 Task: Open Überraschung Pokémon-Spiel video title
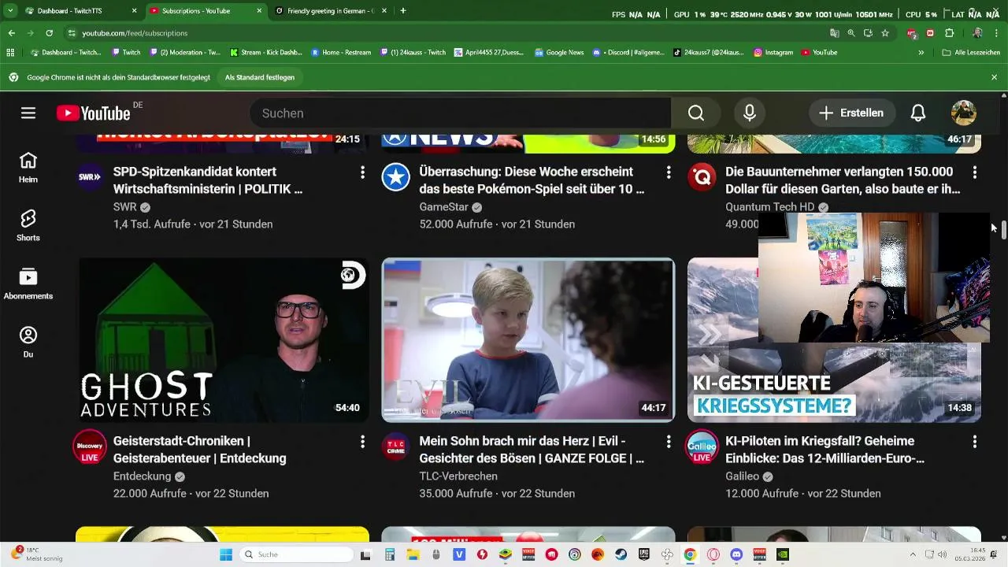(532, 180)
